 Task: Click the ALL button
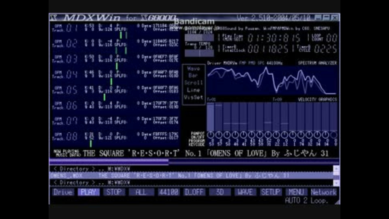tap(141, 192)
